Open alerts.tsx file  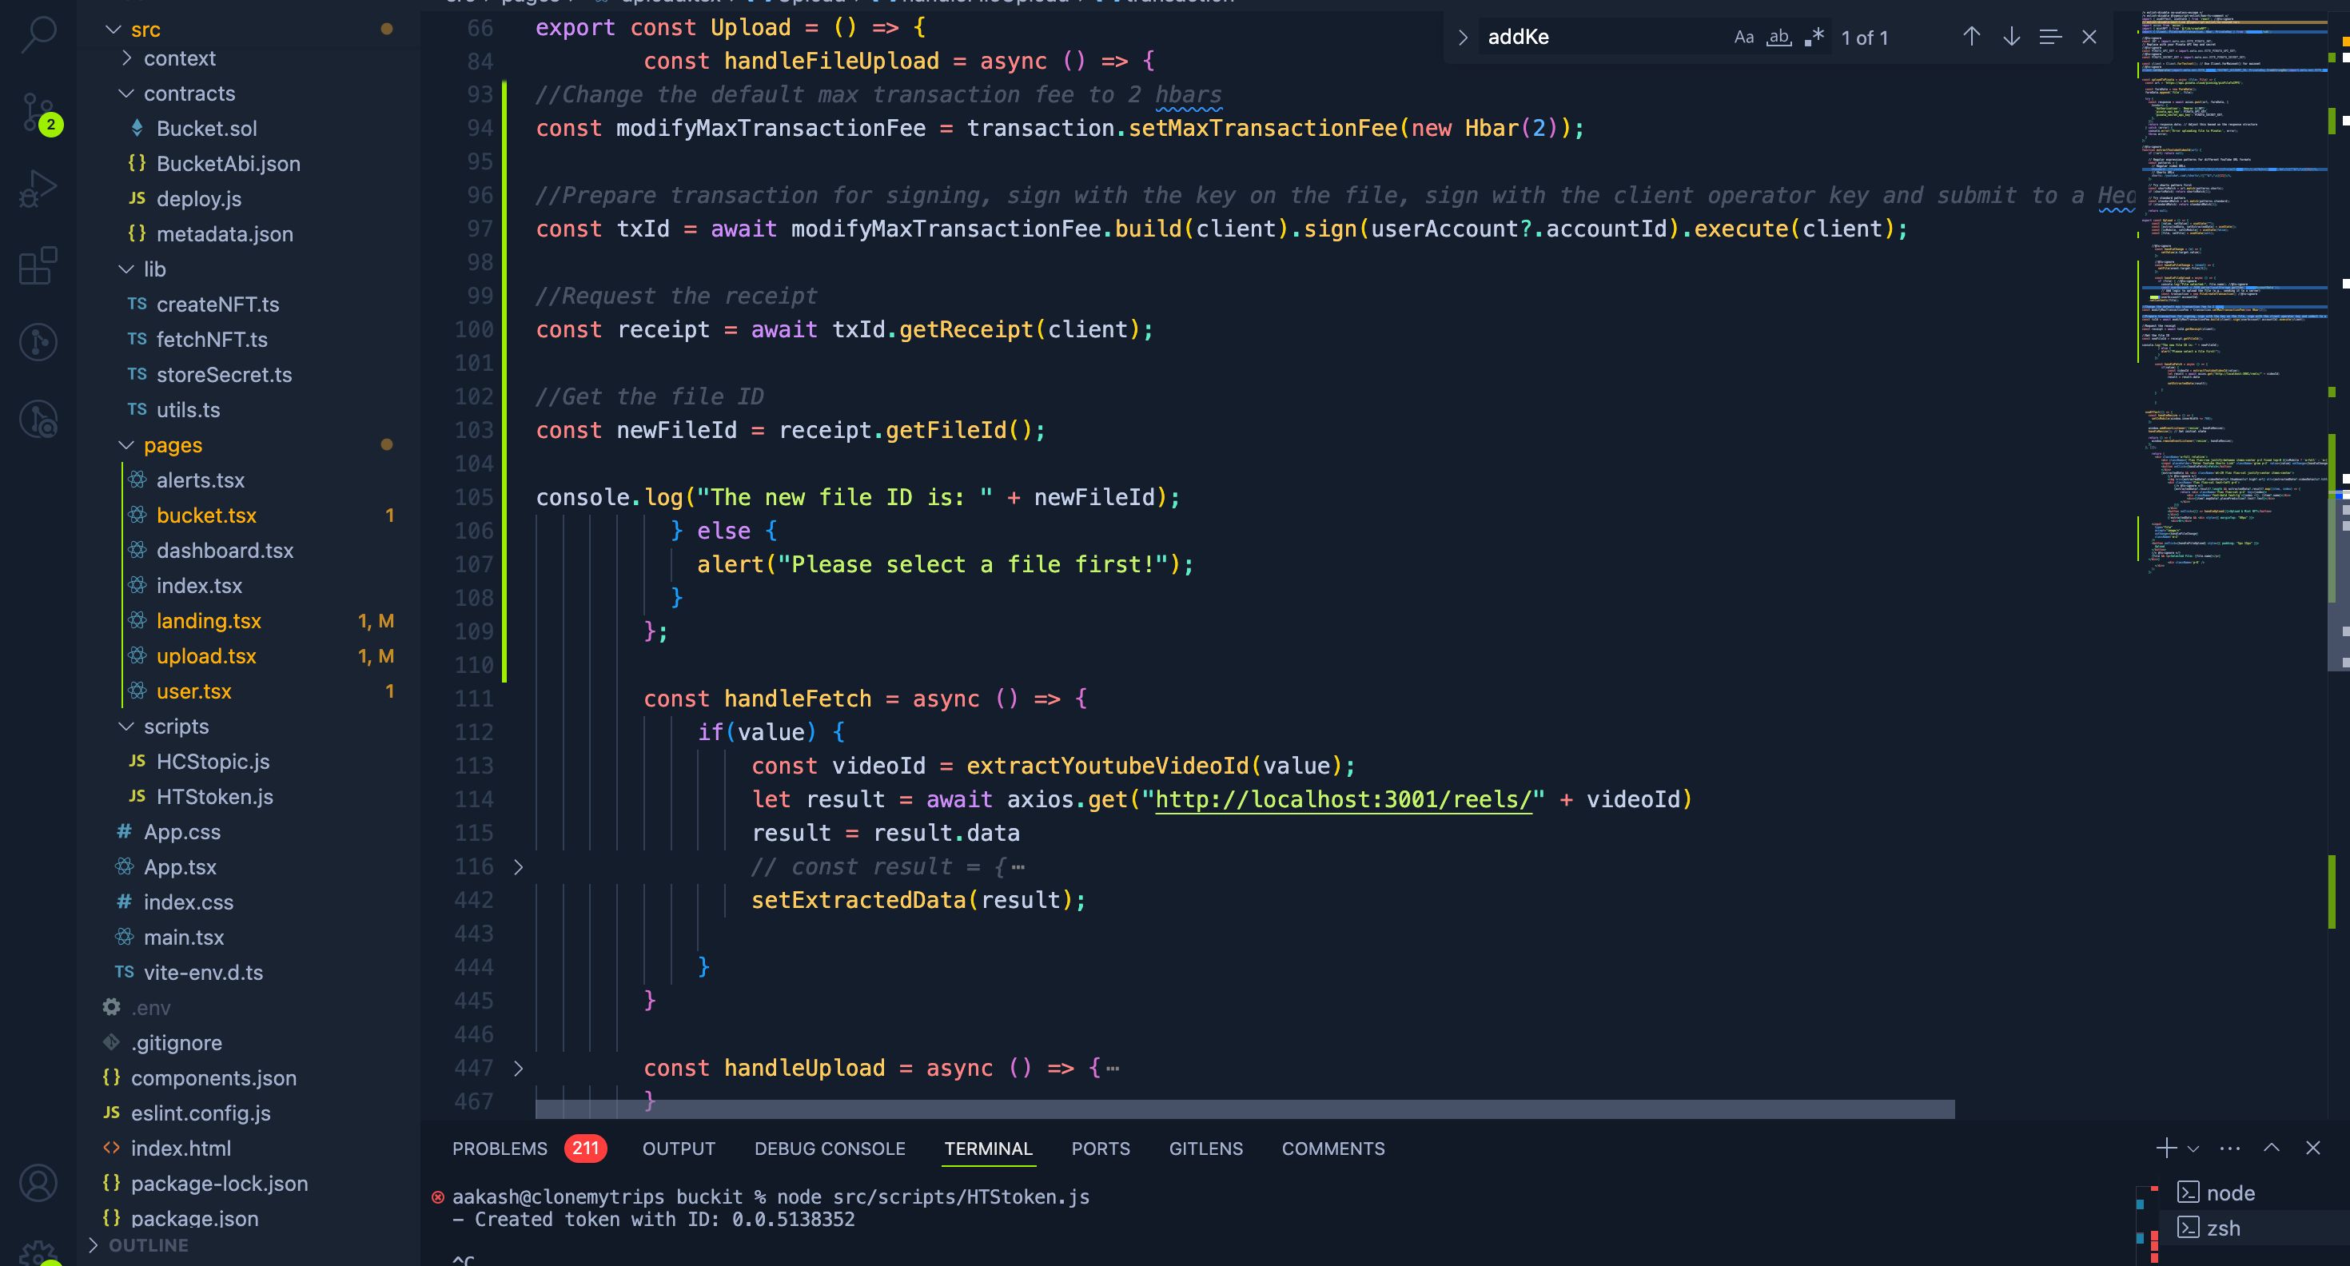coord(200,480)
